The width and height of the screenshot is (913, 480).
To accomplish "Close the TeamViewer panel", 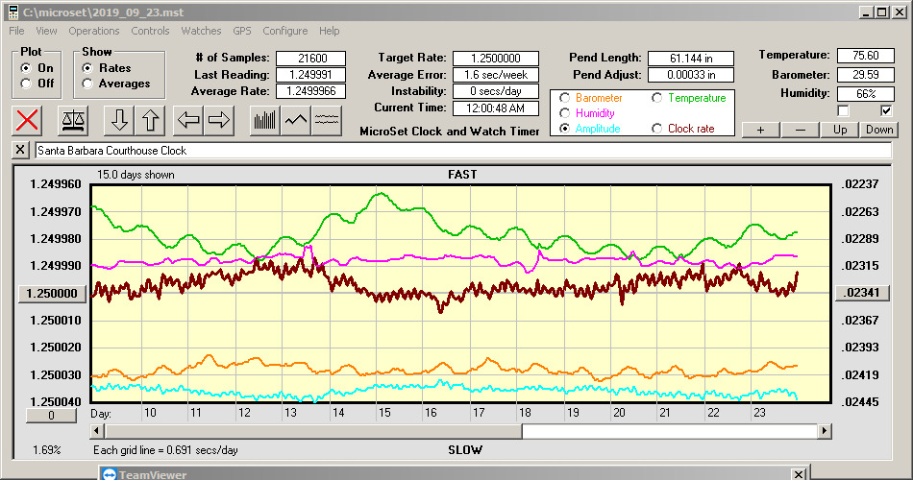I will click(799, 474).
